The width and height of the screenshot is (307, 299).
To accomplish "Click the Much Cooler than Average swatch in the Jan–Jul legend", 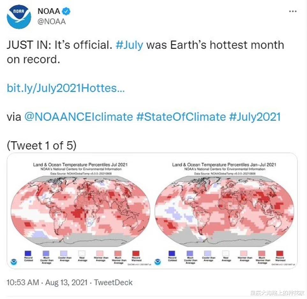I will tap(190, 253).
